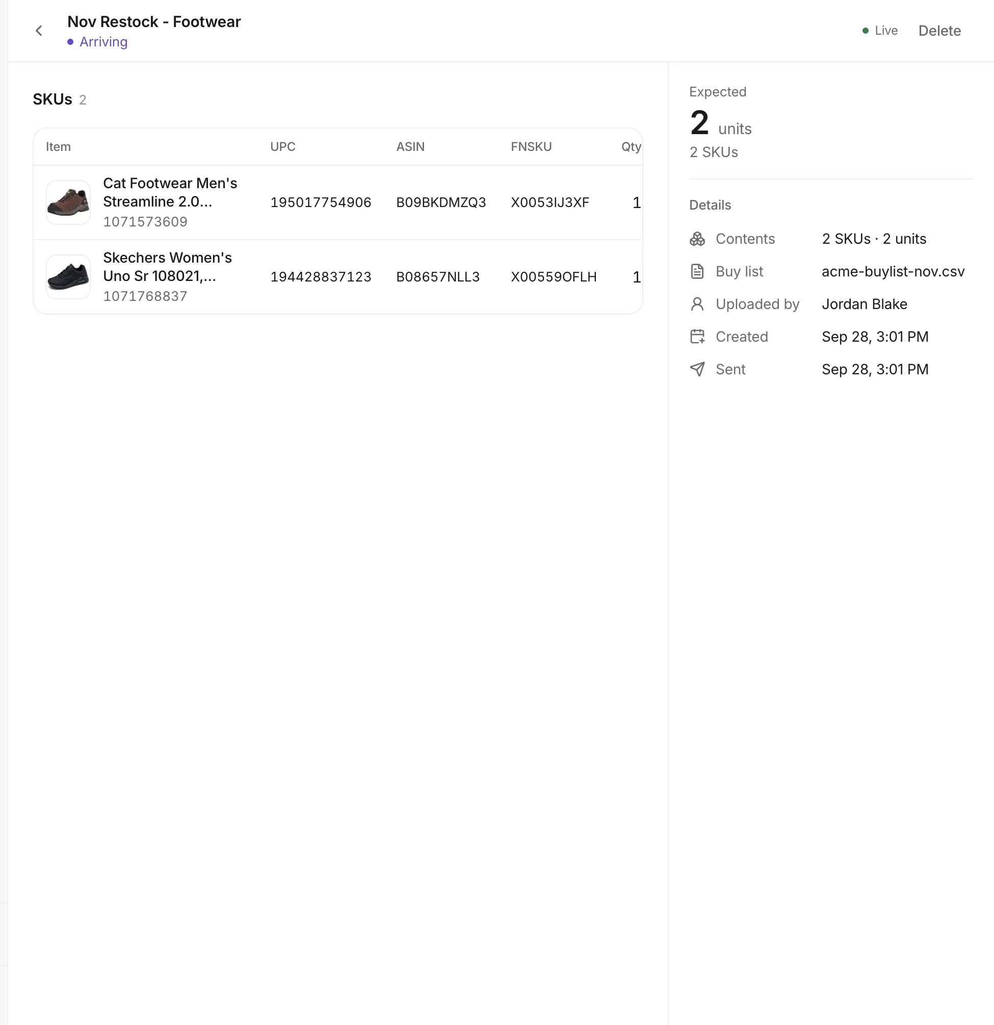Viewport: 994px width, 1025px height.
Task: Click the uploader name Jordan Blake
Action: 864,304
